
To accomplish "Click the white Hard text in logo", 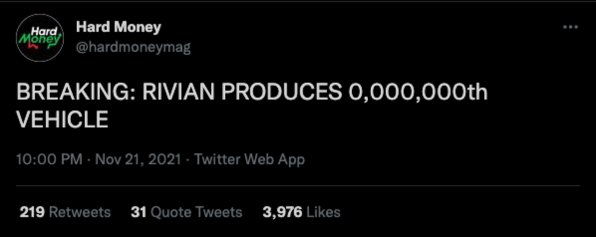I will coord(42,31).
